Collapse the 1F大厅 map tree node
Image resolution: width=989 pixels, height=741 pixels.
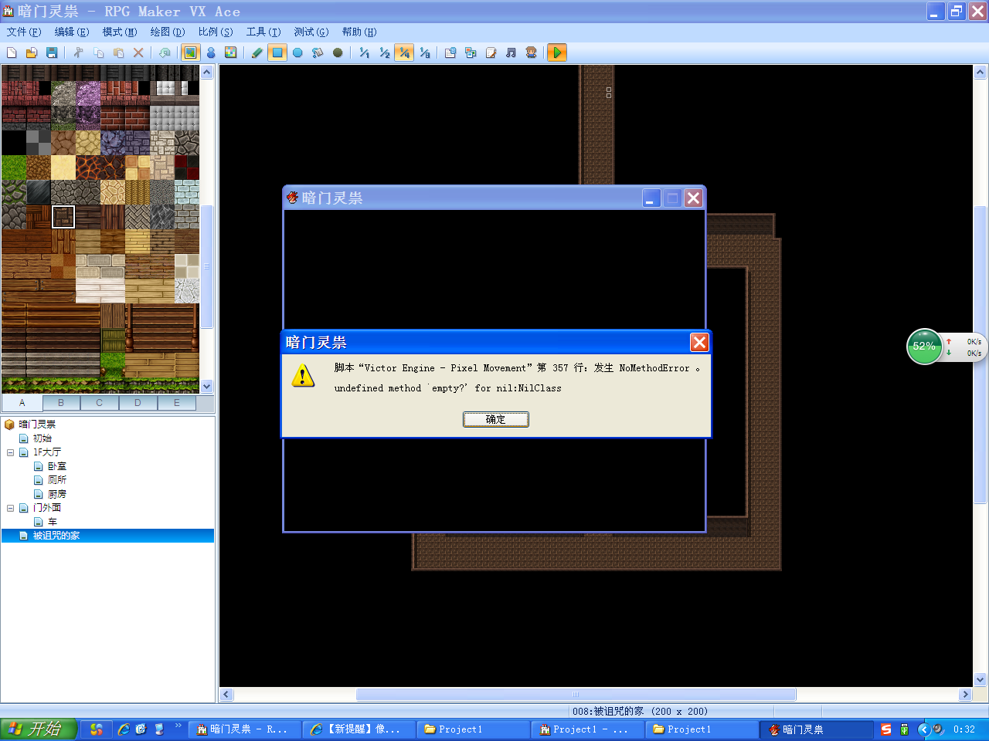[10, 452]
